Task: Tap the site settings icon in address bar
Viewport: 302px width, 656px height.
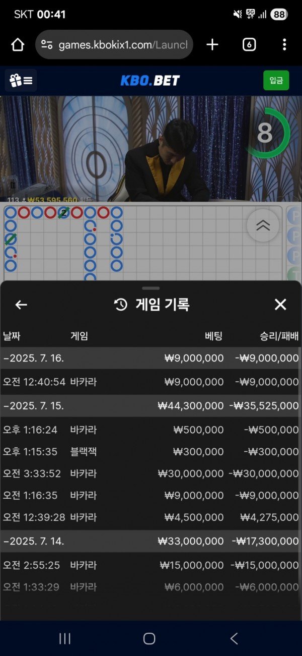Action: [x=47, y=45]
